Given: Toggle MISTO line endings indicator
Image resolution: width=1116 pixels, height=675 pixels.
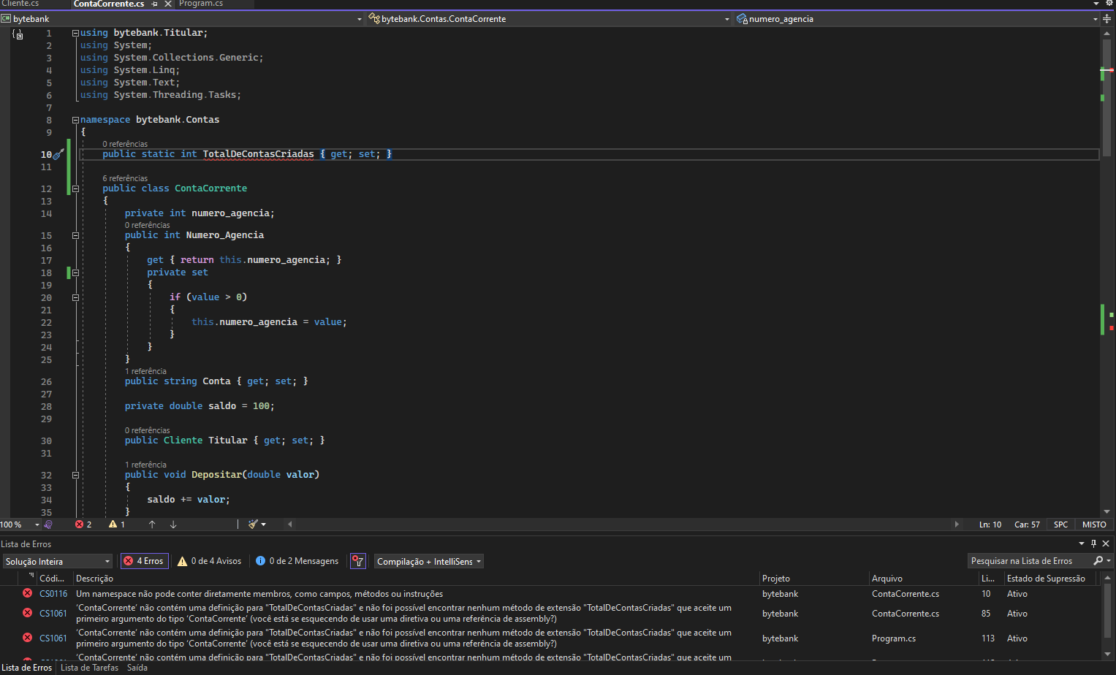Looking at the screenshot, I should coord(1094,525).
